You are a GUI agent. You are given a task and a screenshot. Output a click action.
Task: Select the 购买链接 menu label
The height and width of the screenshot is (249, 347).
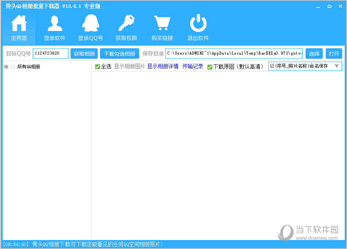coord(162,38)
